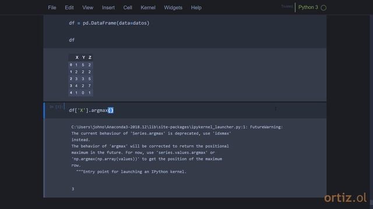This screenshot has height=209, width=373.
Task: Click the code line df = pd.DataFrame(data=datos)
Action: tap(109, 23)
